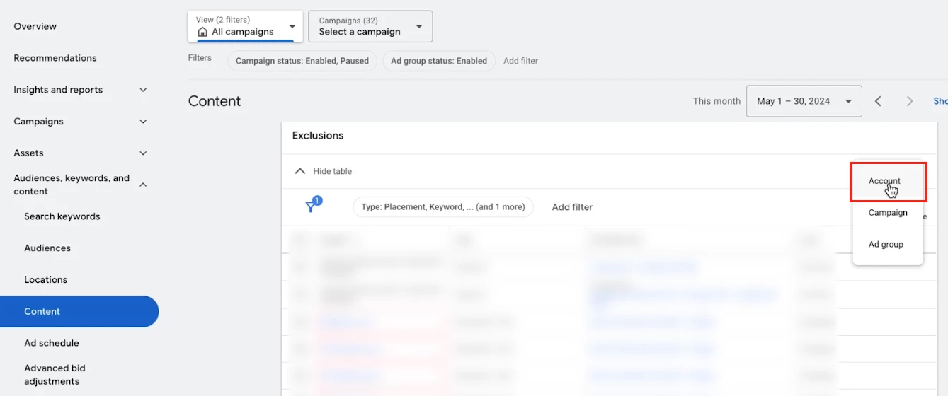Go to Ad schedule in sidebar

click(x=52, y=343)
